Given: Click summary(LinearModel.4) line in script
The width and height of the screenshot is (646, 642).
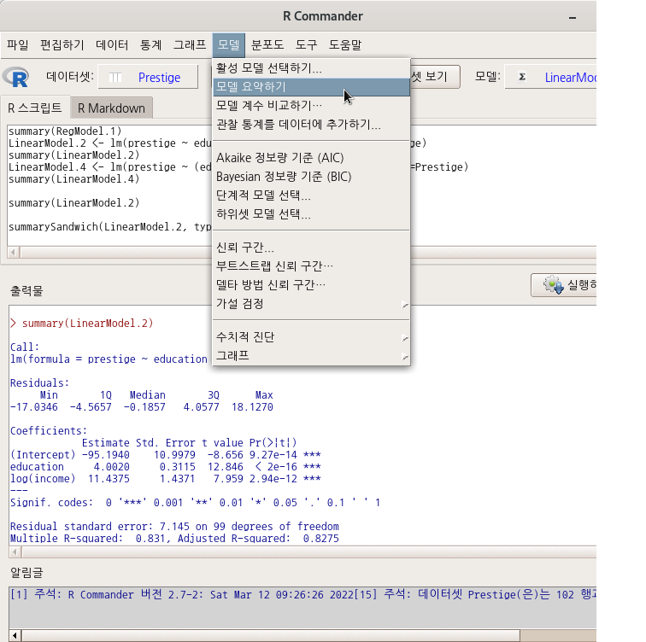Looking at the screenshot, I should tap(73, 179).
